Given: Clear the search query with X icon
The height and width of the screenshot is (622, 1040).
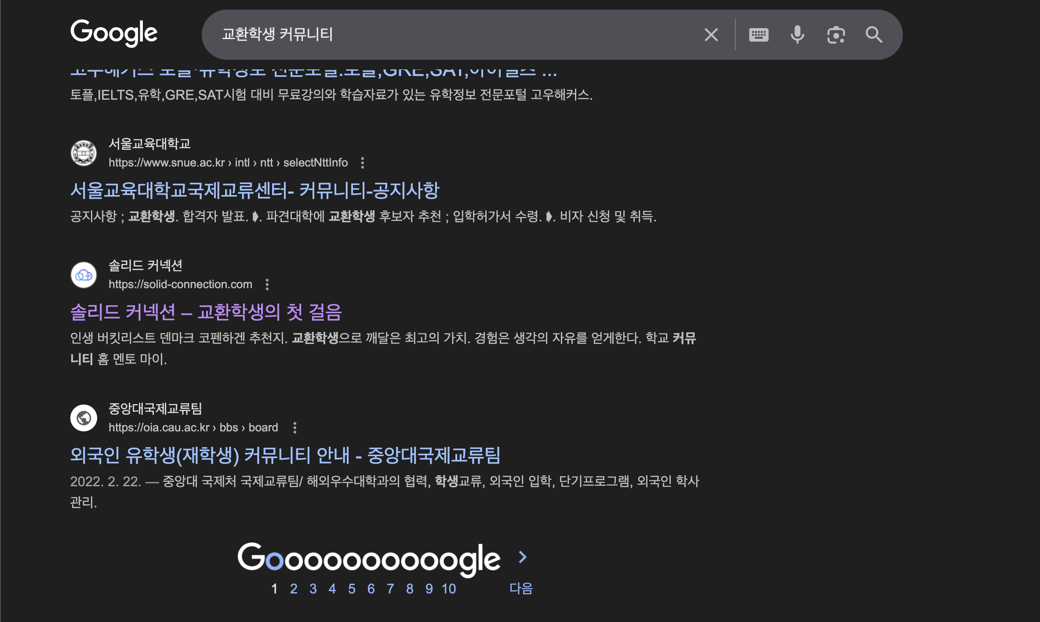Looking at the screenshot, I should click(711, 35).
